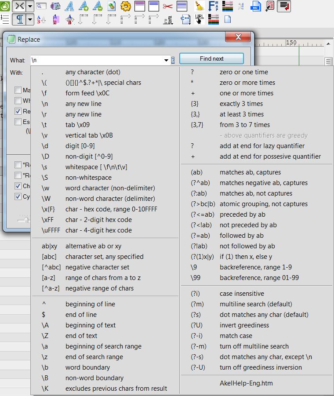Choose '[^abc] negative character set' entry

click(x=105, y=267)
